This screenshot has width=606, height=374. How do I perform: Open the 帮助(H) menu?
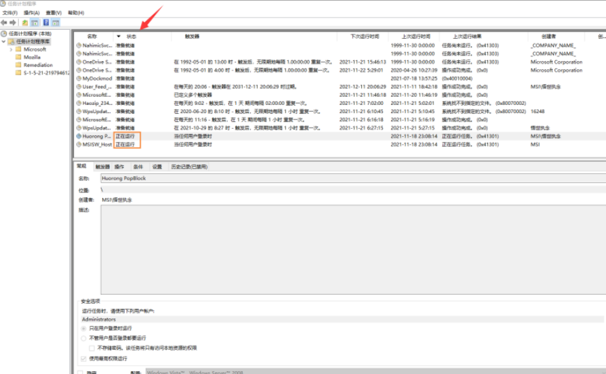(76, 13)
